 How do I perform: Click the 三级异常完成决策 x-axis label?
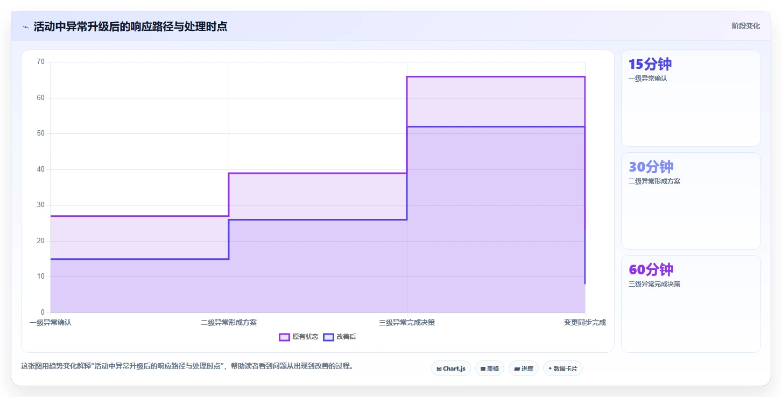pyautogui.click(x=407, y=323)
